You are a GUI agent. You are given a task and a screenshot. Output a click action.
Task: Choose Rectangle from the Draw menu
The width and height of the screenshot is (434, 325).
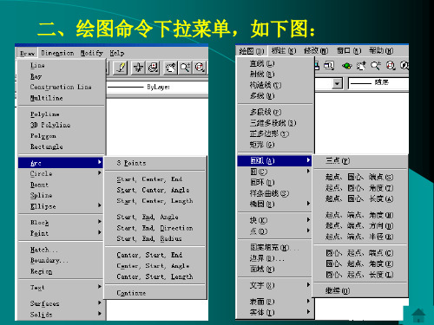[x=61, y=146]
